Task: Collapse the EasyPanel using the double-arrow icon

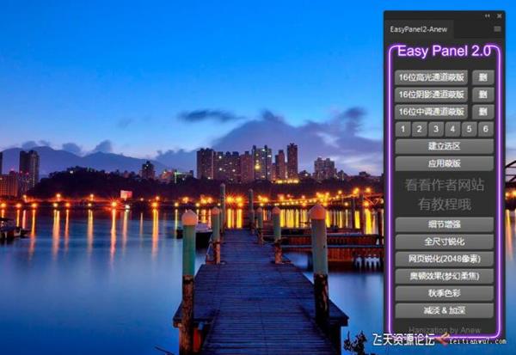Action: (x=488, y=15)
